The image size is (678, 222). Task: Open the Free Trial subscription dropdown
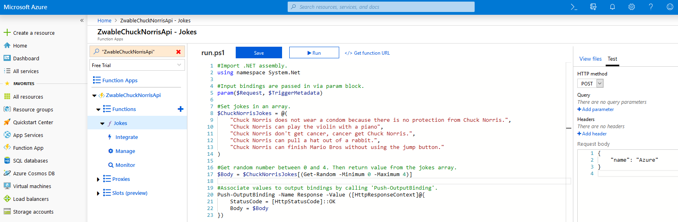click(x=137, y=65)
